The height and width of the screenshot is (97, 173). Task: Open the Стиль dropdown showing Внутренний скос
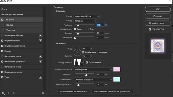click(x=86, y=16)
